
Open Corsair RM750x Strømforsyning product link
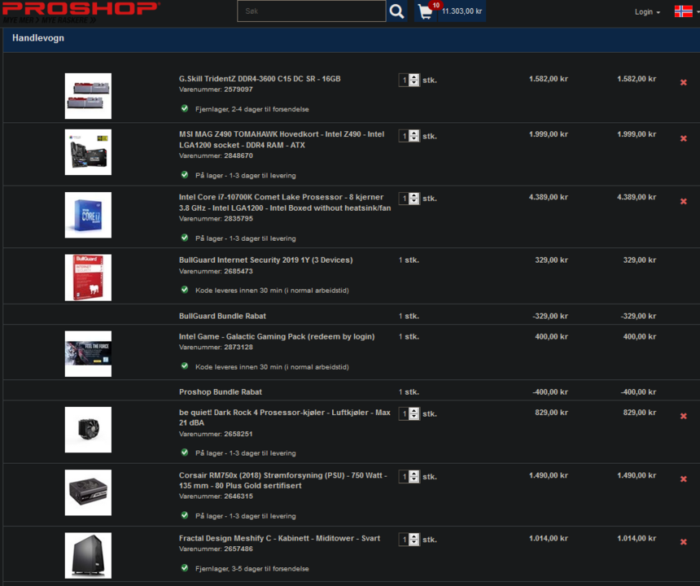pyautogui.click(x=283, y=480)
